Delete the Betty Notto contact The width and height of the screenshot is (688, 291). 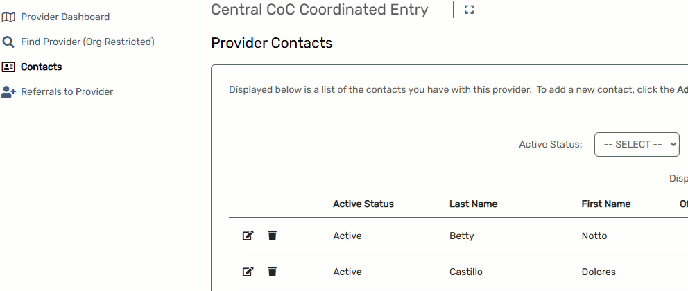pyautogui.click(x=273, y=236)
